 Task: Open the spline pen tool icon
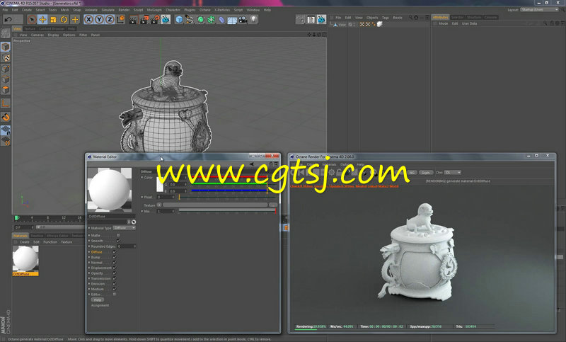click(190, 20)
